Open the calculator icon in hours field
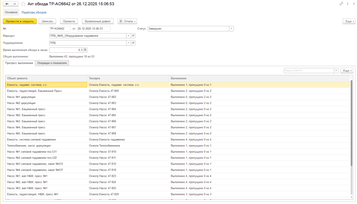Image resolution: width=357 pixels, height=204 pixels. point(85,50)
